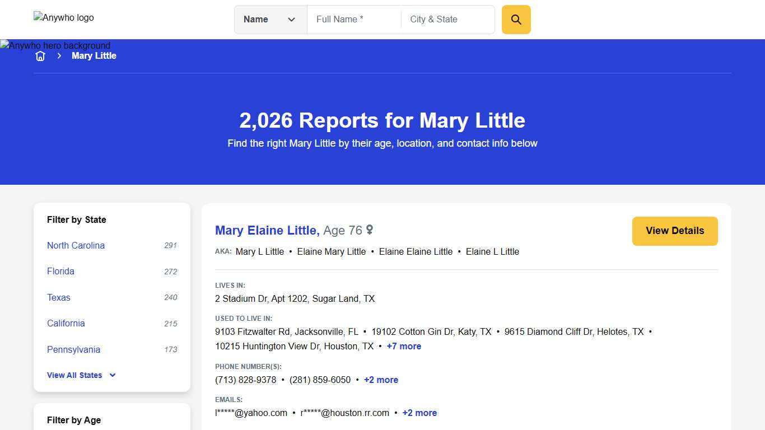765x430 pixels.
Task: Filter results by California
Action: coord(66,323)
